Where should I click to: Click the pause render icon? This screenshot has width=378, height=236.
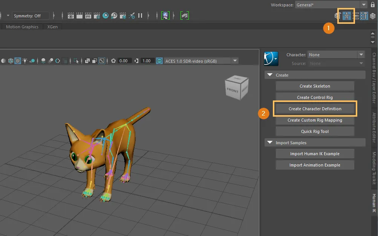[140, 16]
